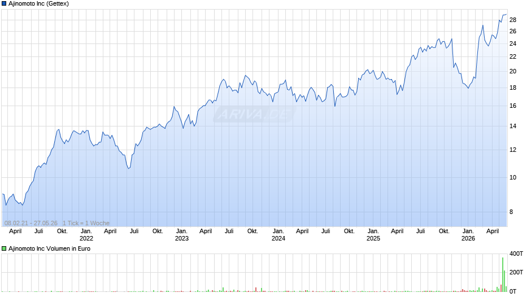531x297 pixels.
Task: Click the date range '08.02.21 - 27.05.26'
Action: [31, 223]
